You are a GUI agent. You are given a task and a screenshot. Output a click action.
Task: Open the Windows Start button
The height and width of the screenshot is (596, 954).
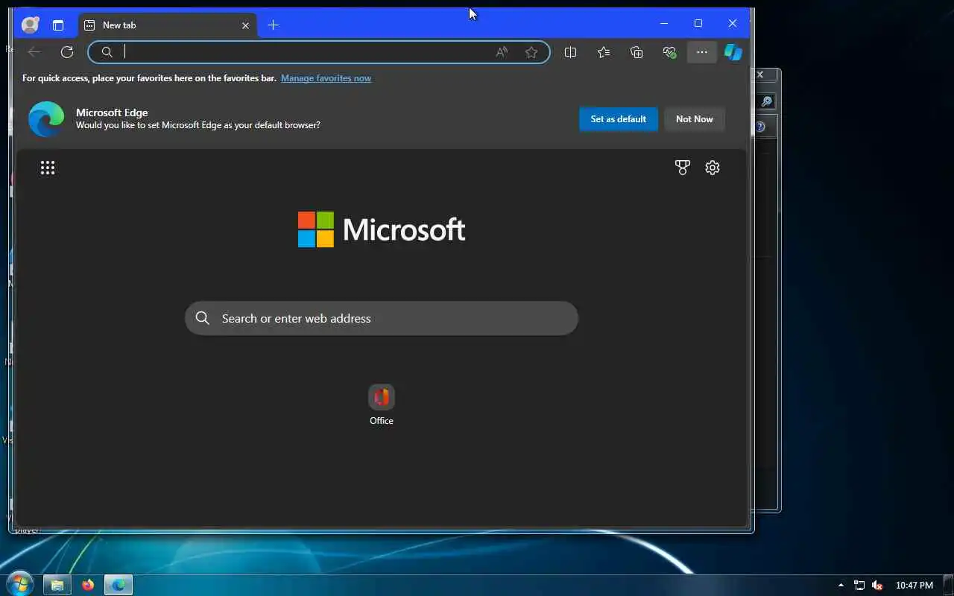pos(20,584)
